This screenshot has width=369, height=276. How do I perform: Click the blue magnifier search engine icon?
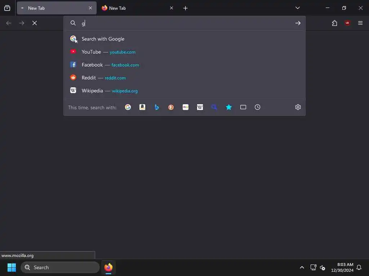(214, 107)
